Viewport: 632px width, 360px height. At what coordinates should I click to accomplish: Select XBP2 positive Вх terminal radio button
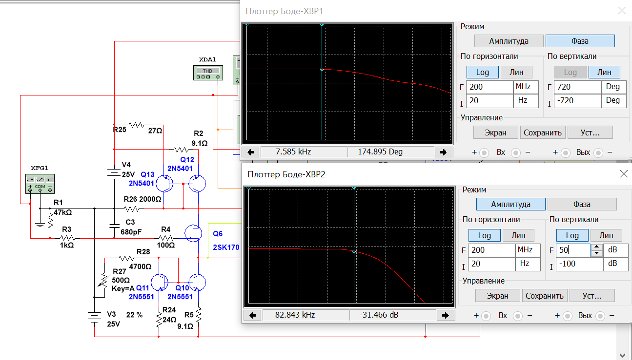tap(486, 316)
